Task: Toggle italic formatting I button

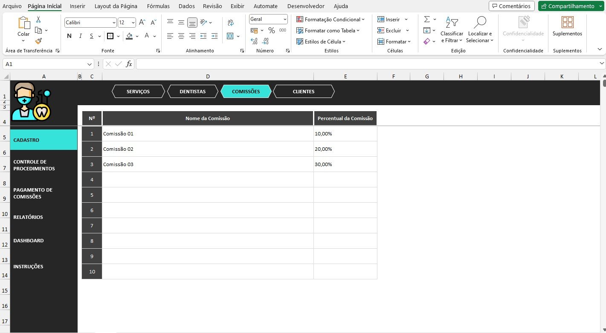Action: tap(81, 36)
